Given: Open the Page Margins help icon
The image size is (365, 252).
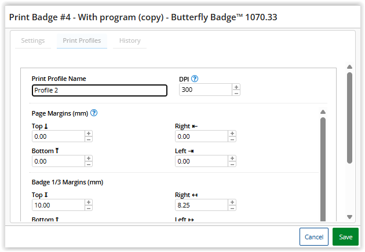Looking at the screenshot, I should pyautogui.click(x=94, y=113).
